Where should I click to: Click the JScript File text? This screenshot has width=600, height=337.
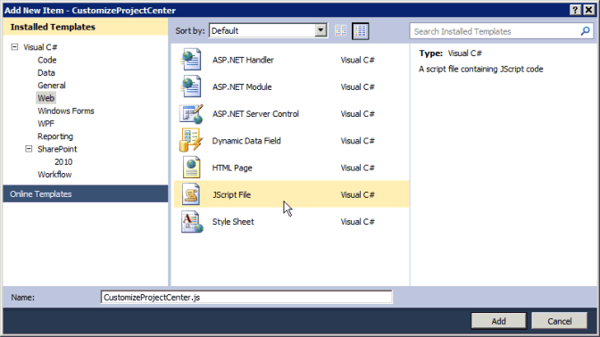click(x=231, y=194)
